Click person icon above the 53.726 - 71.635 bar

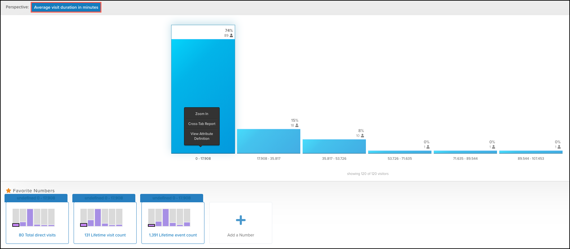pos(428,147)
